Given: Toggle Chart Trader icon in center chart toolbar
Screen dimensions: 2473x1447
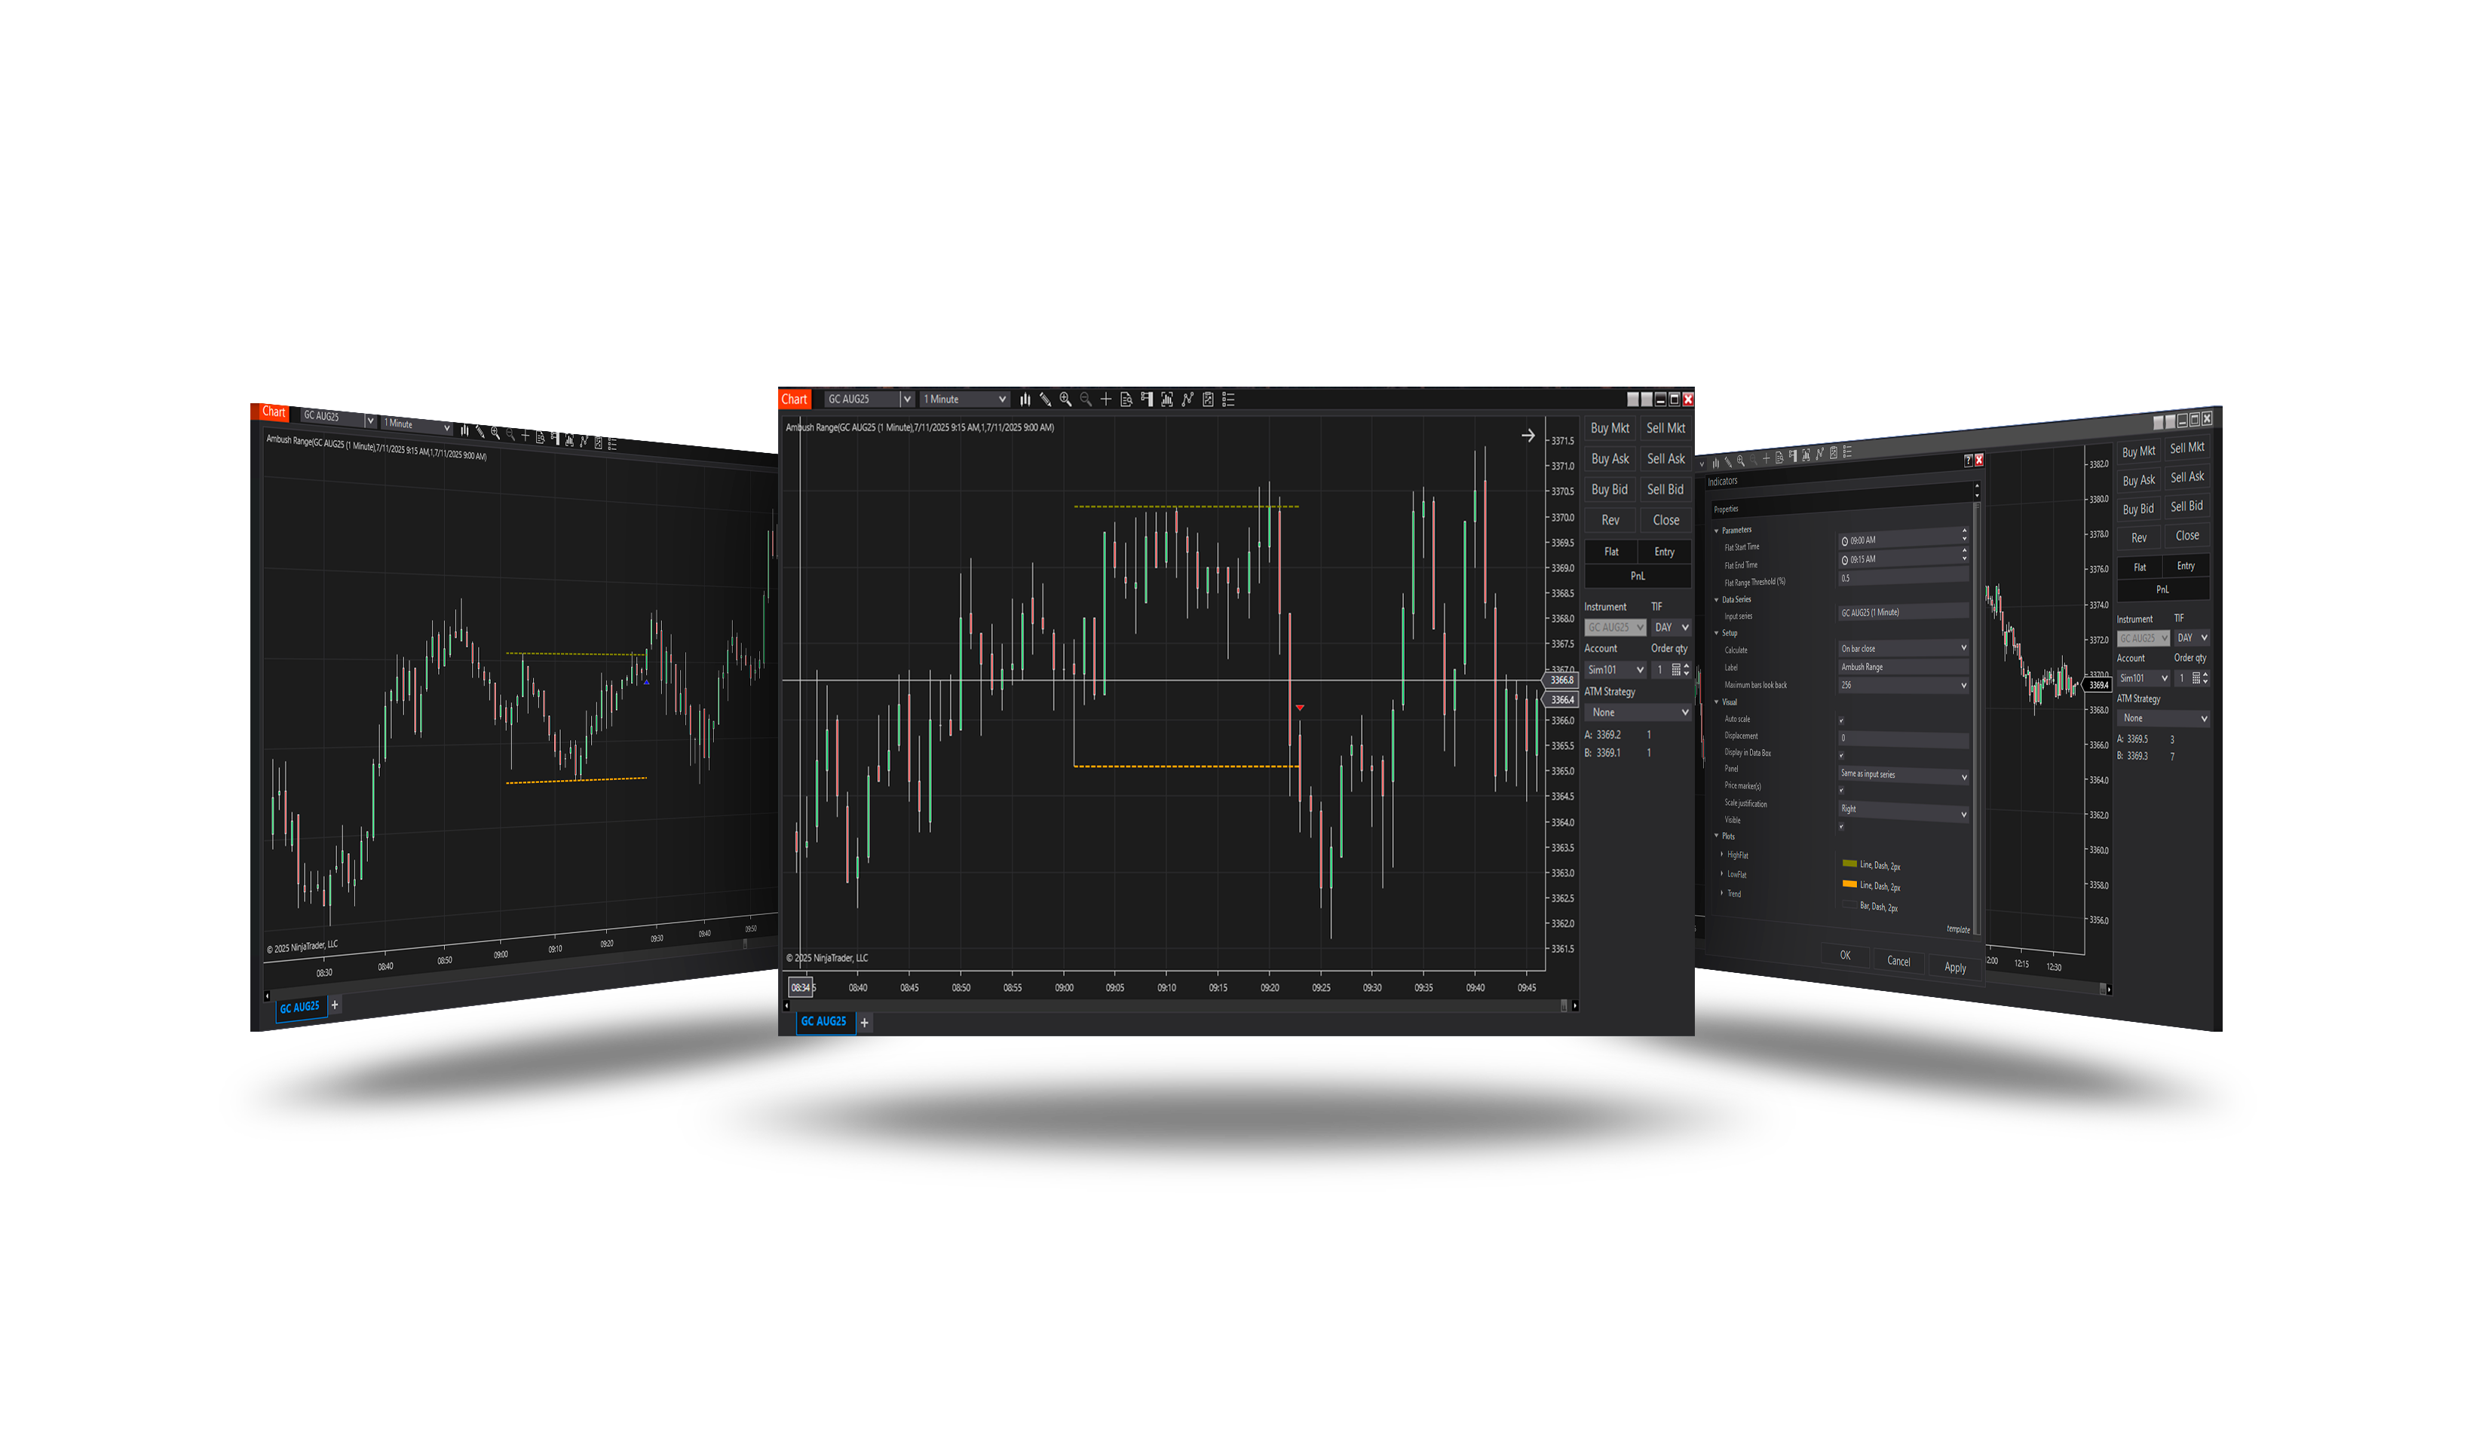Looking at the screenshot, I should coord(1146,399).
